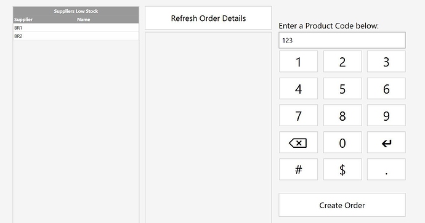This screenshot has width=425, height=223.
Task: Tap keypad number 0
Action: 342,142
